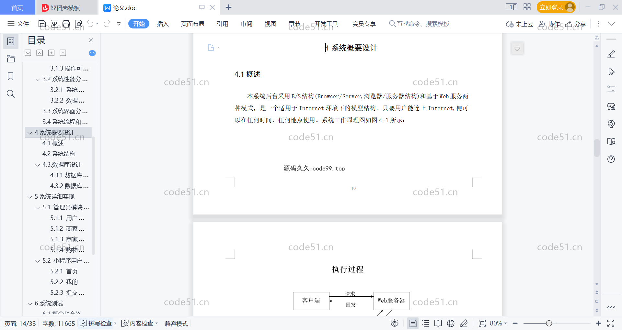This screenshot has height=330, width=622.
Task: Click the remove heading level minus icon
Action: (63, 53)
